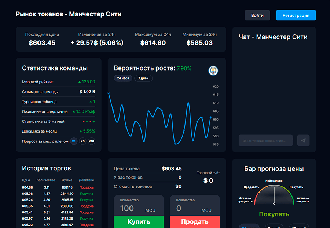Select the X1 leverage option
Viewport: 330px width, 228px height.
coord(74,141)
